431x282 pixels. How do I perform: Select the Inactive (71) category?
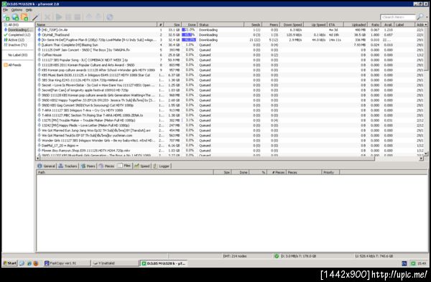click(17, 44)
